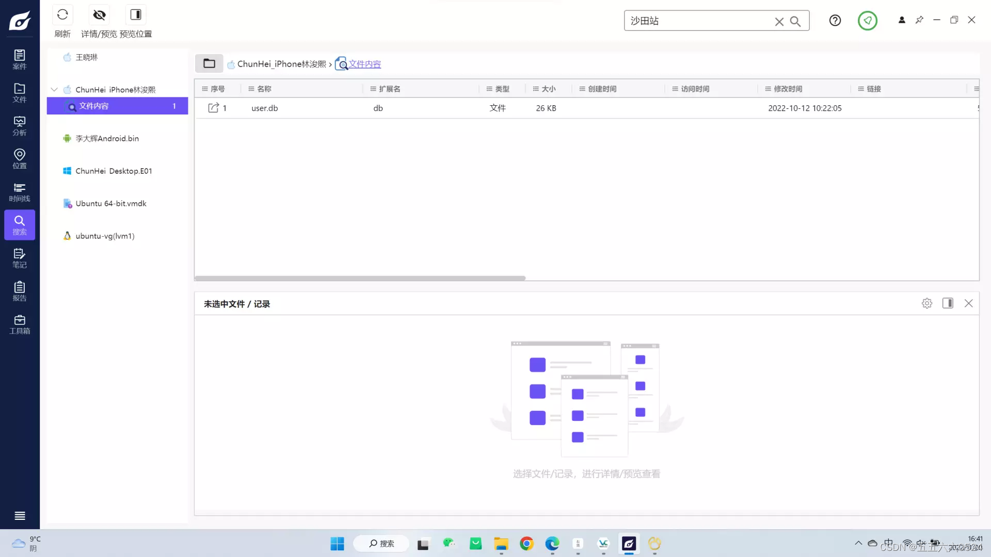Open the Report (报告) sidebar section
The image size is (991, 557).
pos(20,291)
